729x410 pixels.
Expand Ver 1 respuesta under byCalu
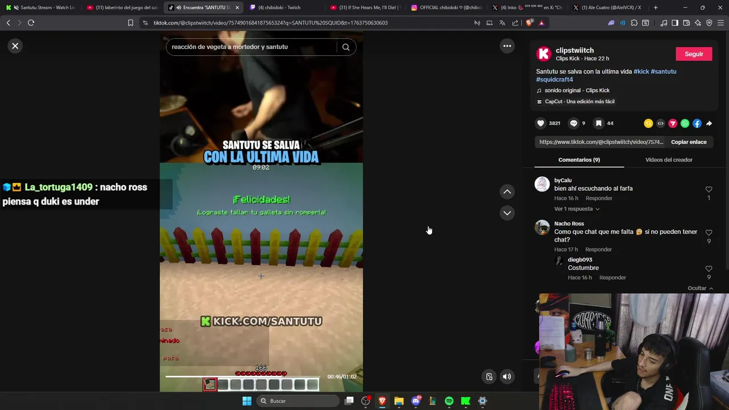point(576,209)
